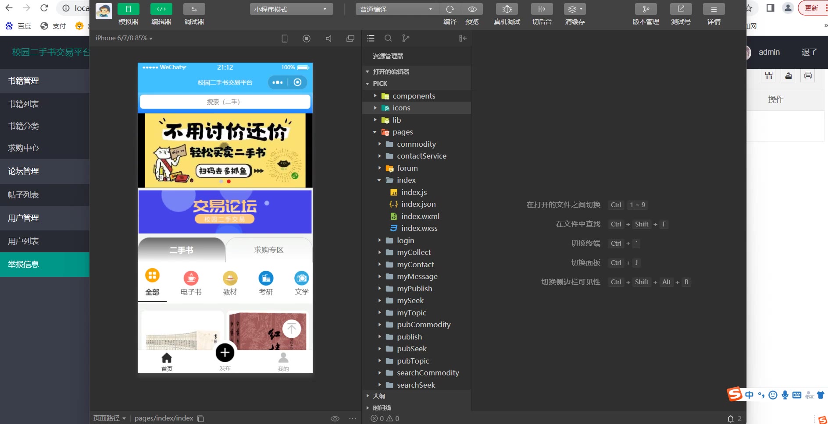Open the iPhone 6/7/8 85% device dropdown
The width and height of the screenshot is (828, 424).
click(124, 38)
